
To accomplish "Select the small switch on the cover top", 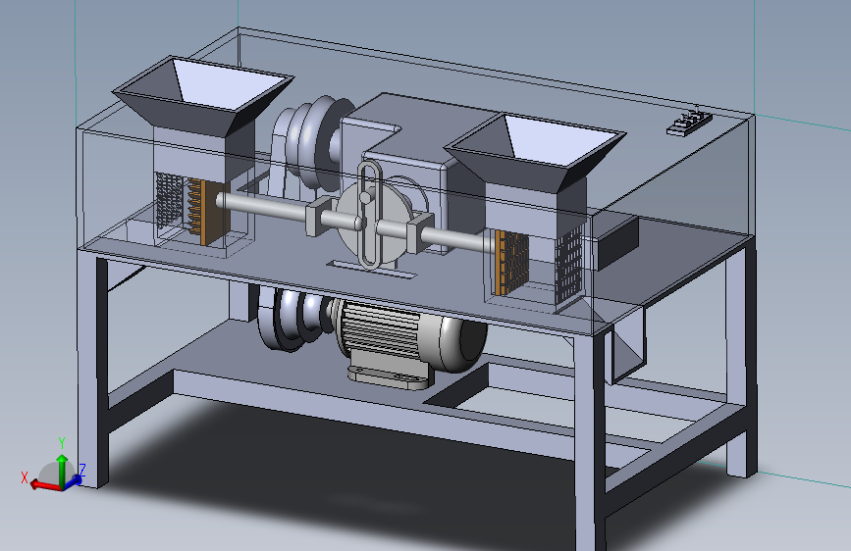I will tap(689, 123).
